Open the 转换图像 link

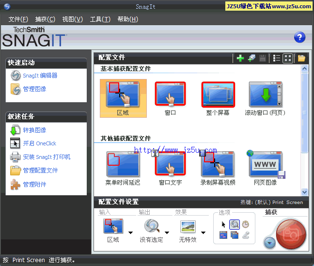(34, 130)
